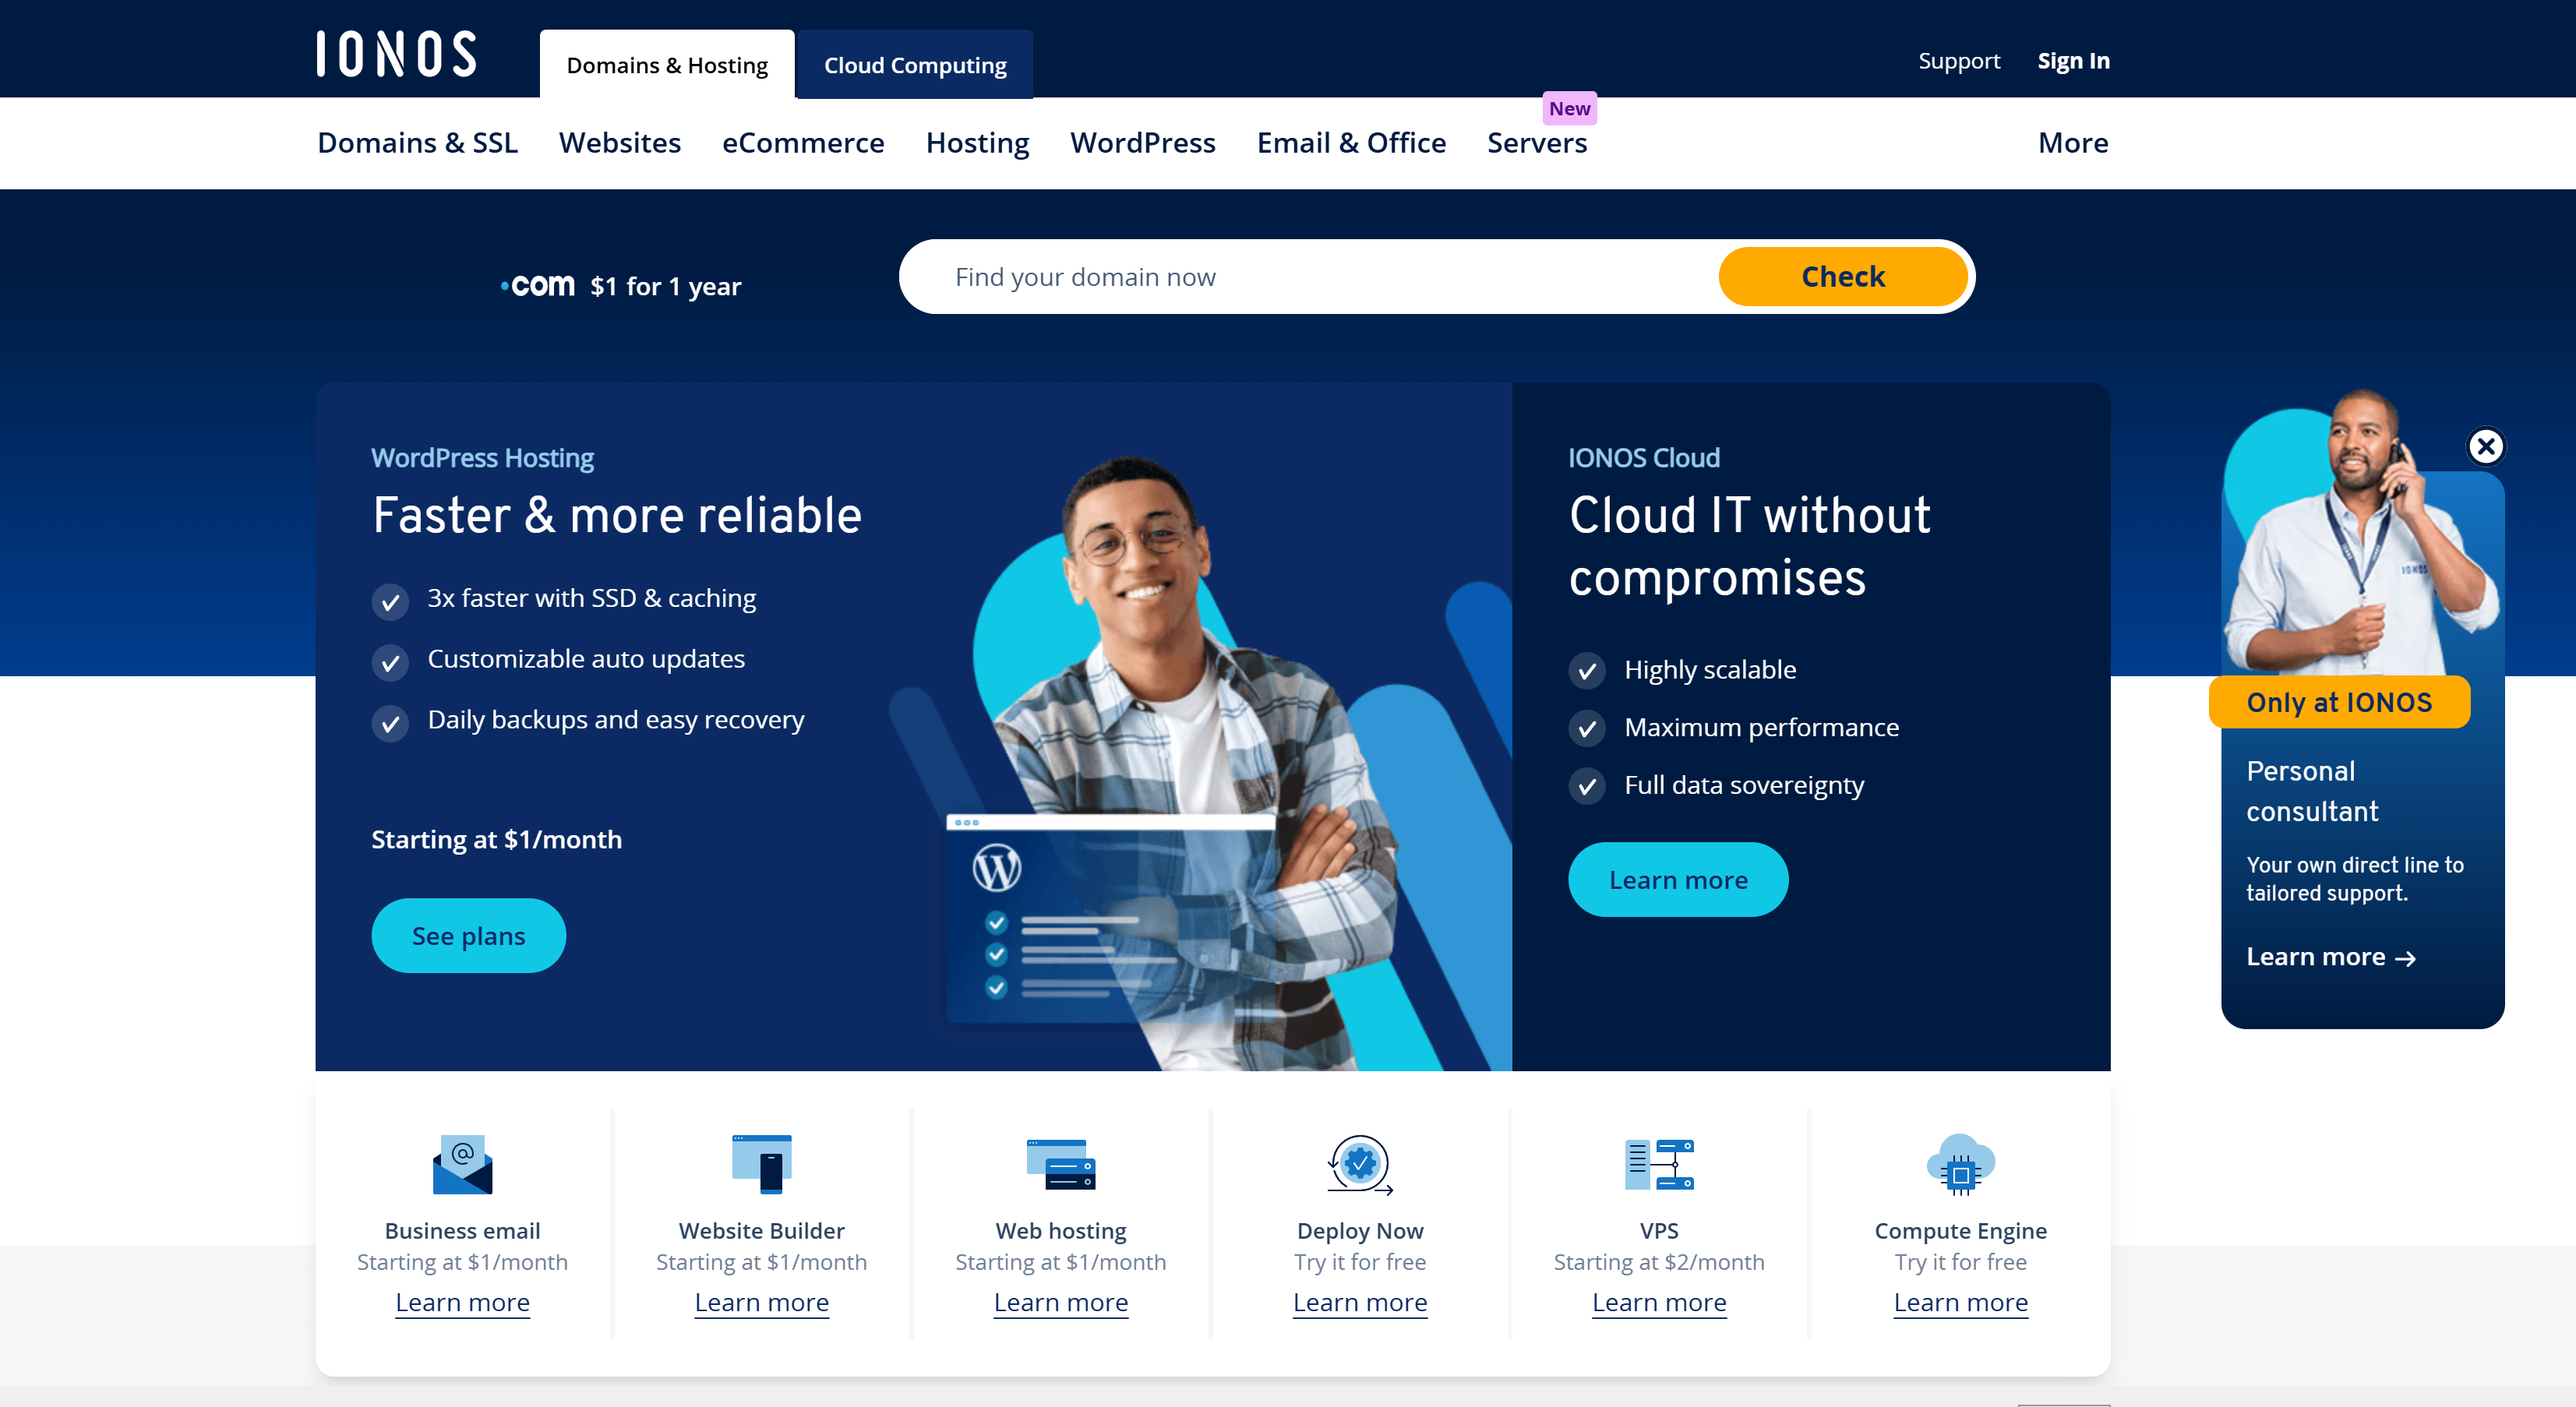The width and height of the screenshot is (2576, 1407).
Task: Open Learn more under Compute Engine
Action: point(1960,1303)
